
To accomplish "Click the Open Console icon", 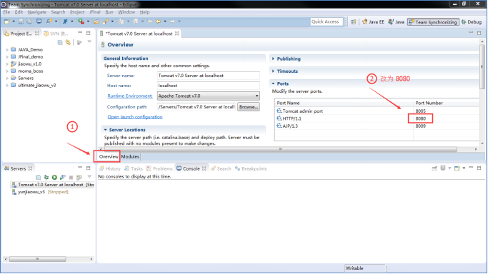I will 457,168.
